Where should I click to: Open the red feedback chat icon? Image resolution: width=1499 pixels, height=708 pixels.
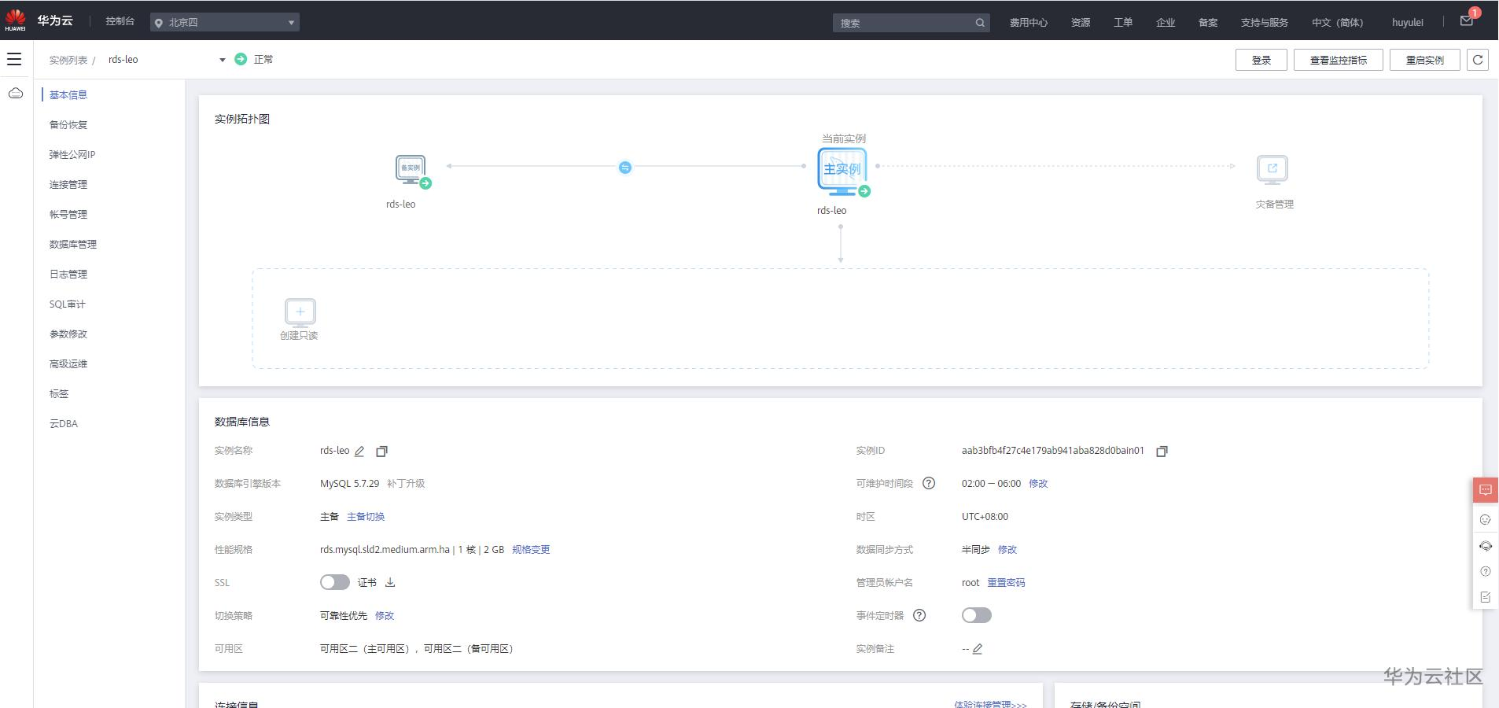coord(1486,489)
